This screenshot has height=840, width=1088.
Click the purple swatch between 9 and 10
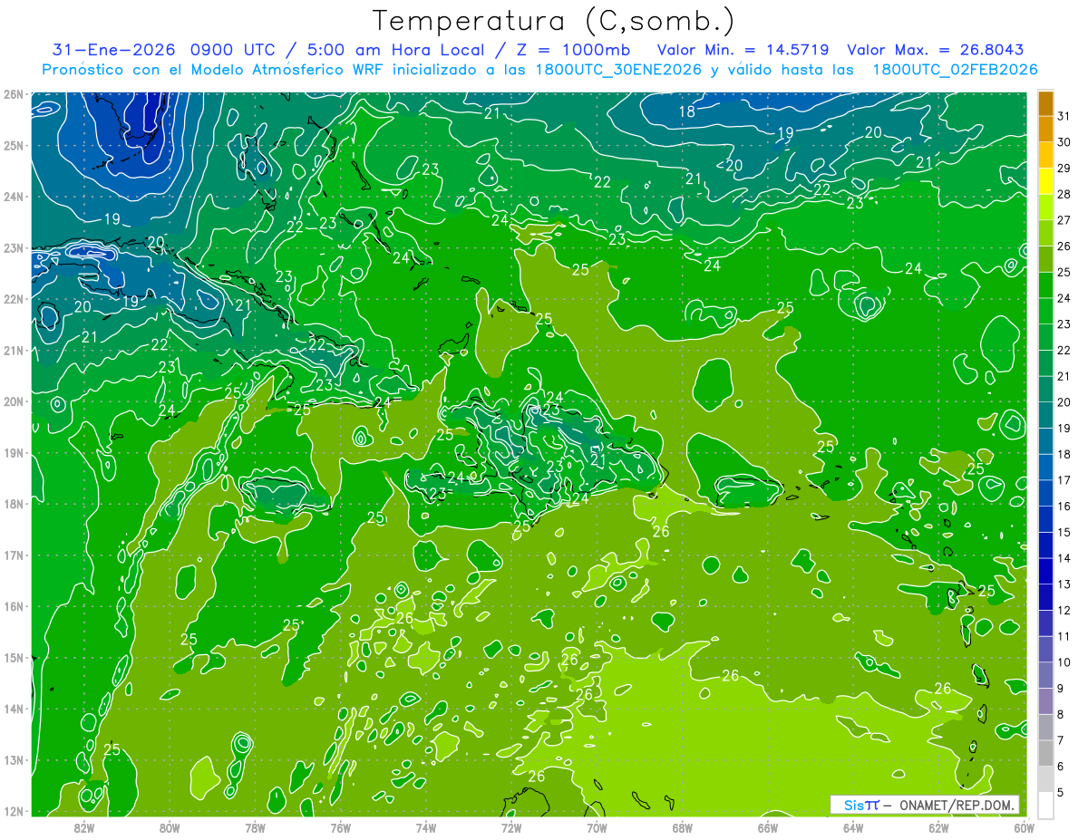(1045, 675)
